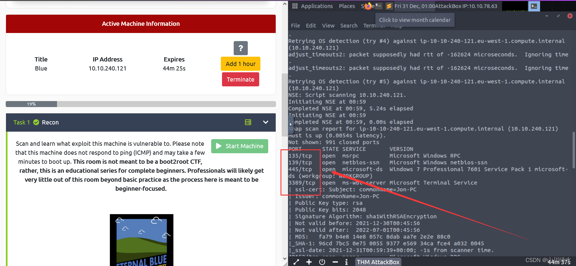The image size is (576, 266).
Task: Launch Firefox from the top panel
Action: pyautogui.click(x=368, y=6)
